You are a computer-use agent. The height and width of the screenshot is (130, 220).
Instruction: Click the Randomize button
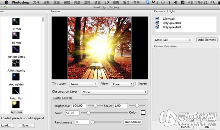point(133,122)
